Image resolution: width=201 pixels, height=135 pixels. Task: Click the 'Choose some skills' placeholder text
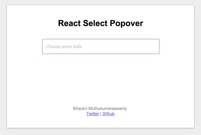(64, 47)
